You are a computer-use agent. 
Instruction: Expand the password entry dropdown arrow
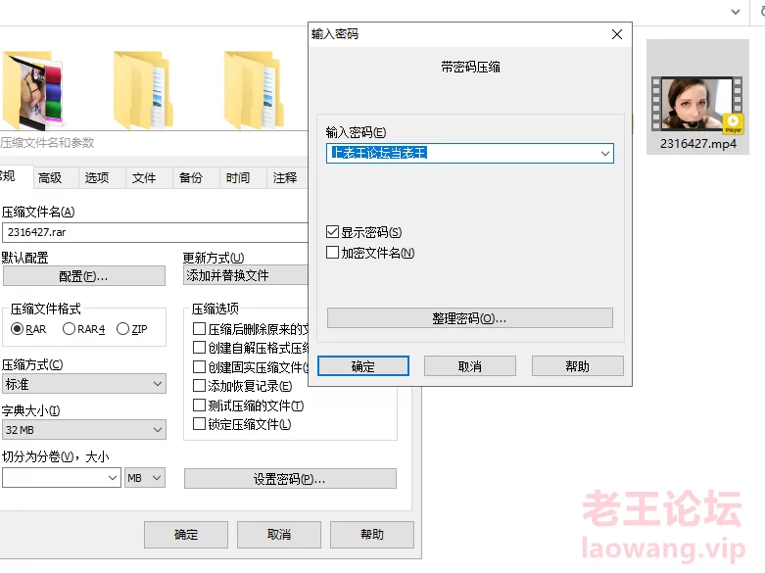605,154
